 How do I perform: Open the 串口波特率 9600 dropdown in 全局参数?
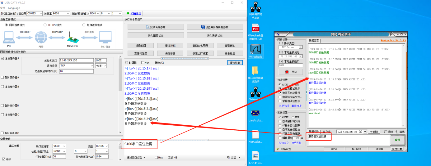(x=59, y=146)
